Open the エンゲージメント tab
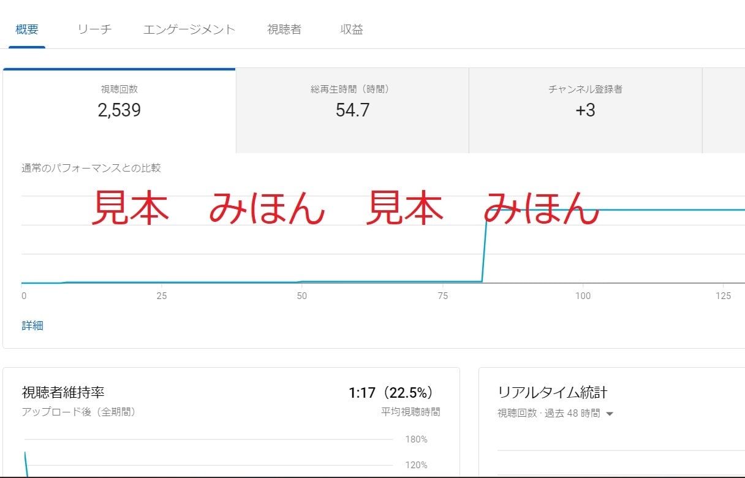This screenshot has height=478, width=745. click(189, 29)
